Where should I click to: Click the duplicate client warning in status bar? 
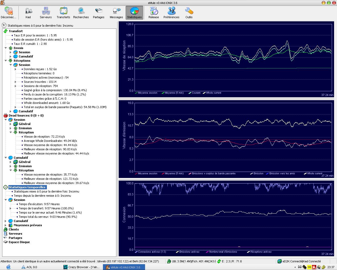click(x=80, y=261)
